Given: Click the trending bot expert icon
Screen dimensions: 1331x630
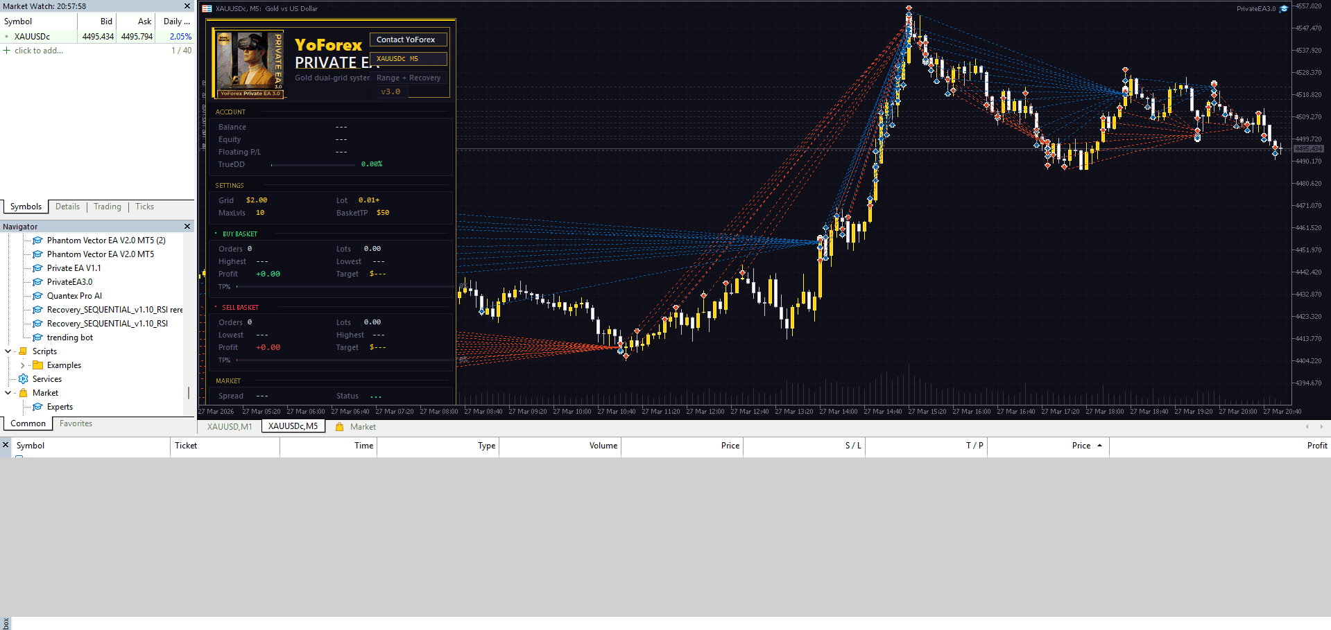Looking at the screenshot, I should point(37,338).
